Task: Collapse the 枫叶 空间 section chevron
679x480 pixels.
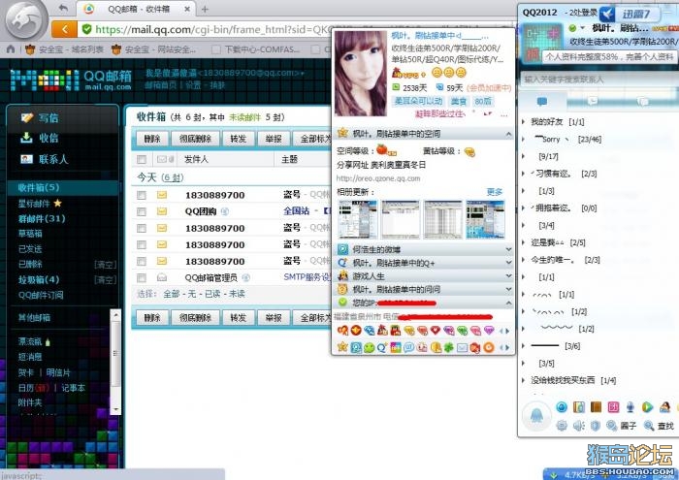Action: (509, 134)
